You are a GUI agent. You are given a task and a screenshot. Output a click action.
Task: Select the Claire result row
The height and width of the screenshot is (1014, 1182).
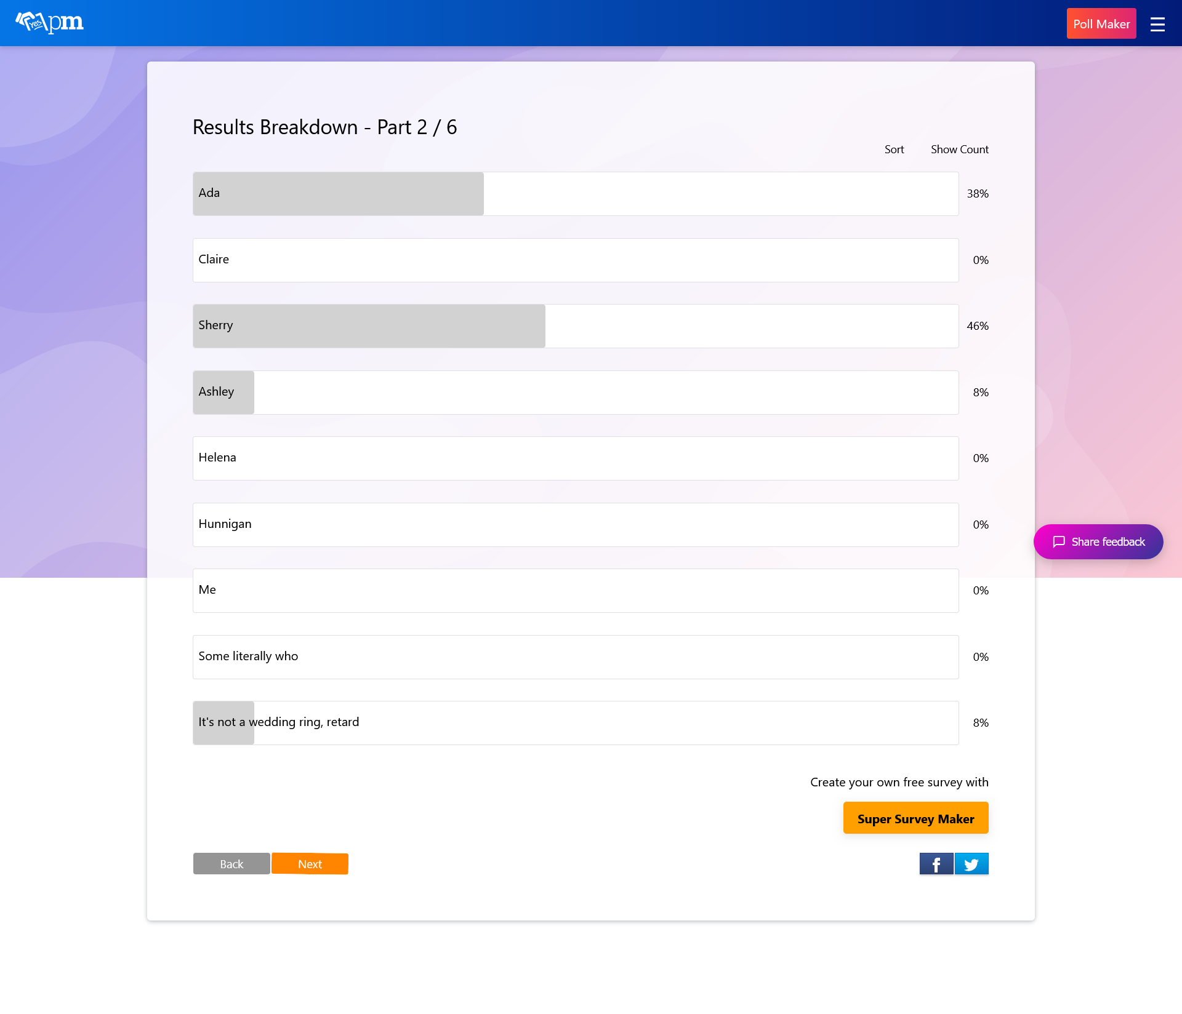pyautogui.click(x=575, y=260)
